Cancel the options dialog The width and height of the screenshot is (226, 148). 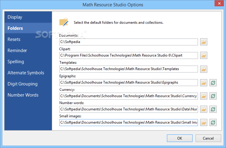208,138
